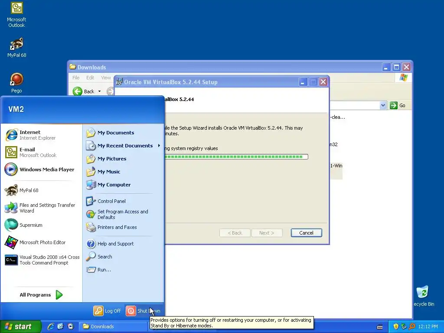Launch Windows Media Player from Start menu

[41, 170]
